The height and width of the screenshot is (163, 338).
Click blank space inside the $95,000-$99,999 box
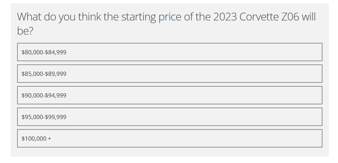(x=194, y=117)
